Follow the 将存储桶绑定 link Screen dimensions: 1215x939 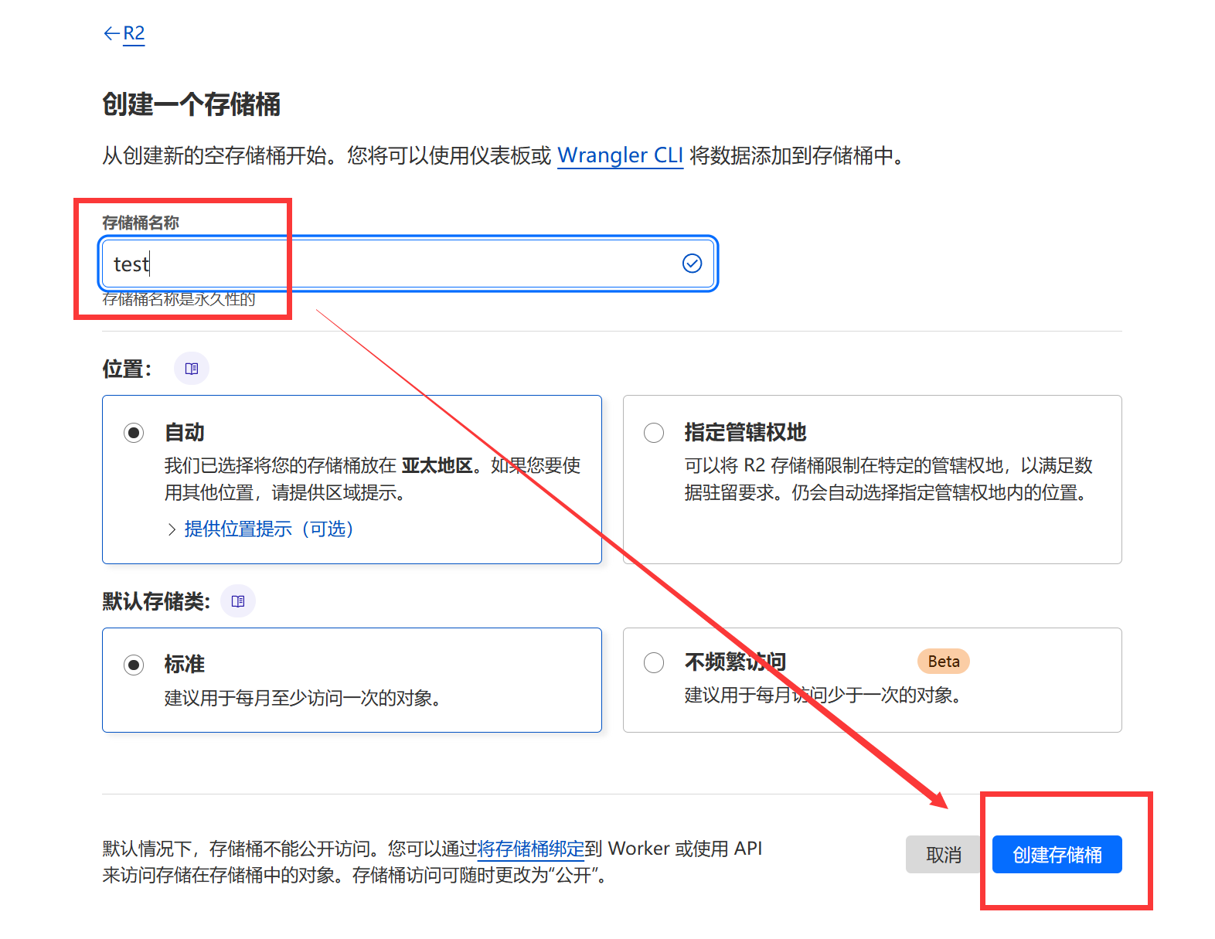coord(531,849)
